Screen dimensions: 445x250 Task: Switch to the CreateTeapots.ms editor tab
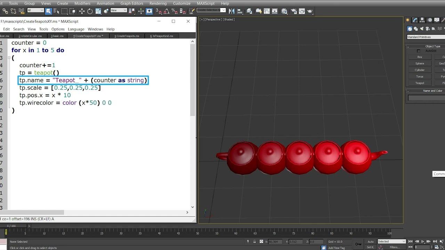pos(127,36)
